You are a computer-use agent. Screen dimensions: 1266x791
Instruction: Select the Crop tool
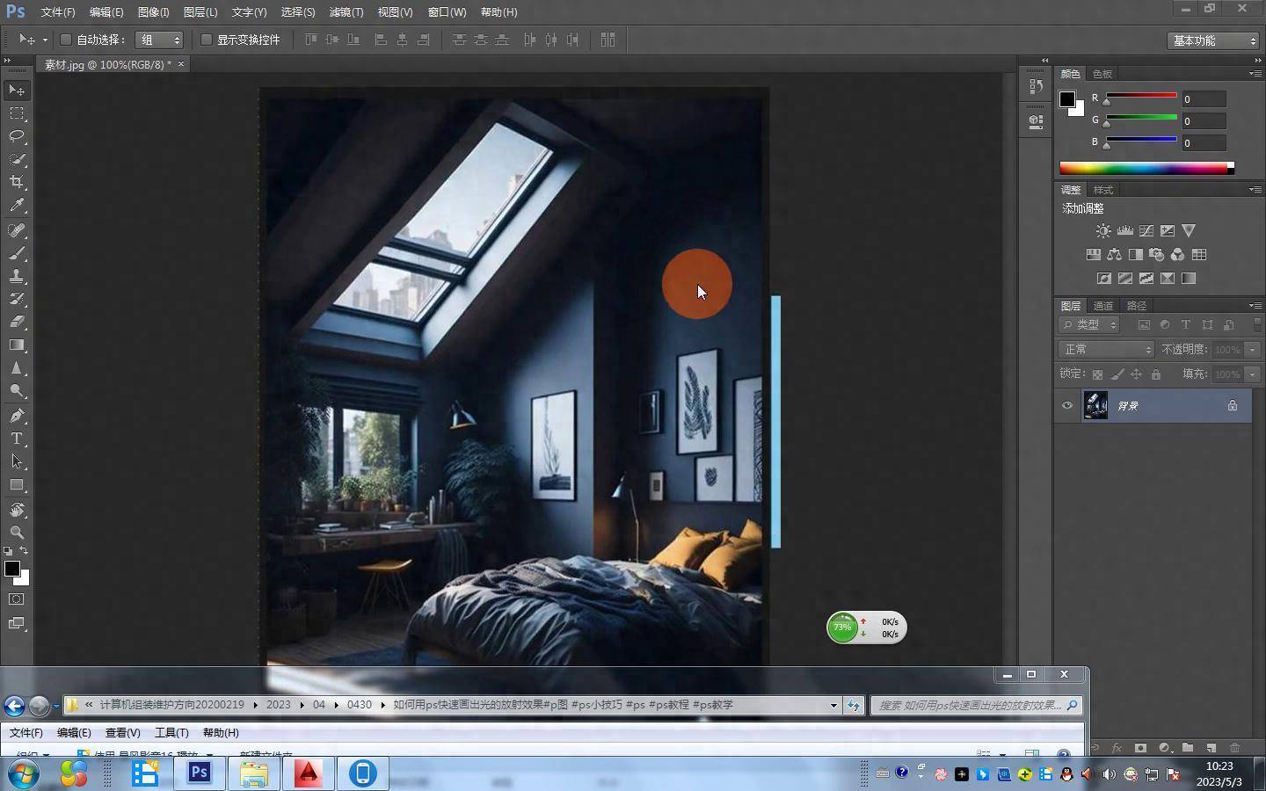pyautogui.click(x=17, y=182)
